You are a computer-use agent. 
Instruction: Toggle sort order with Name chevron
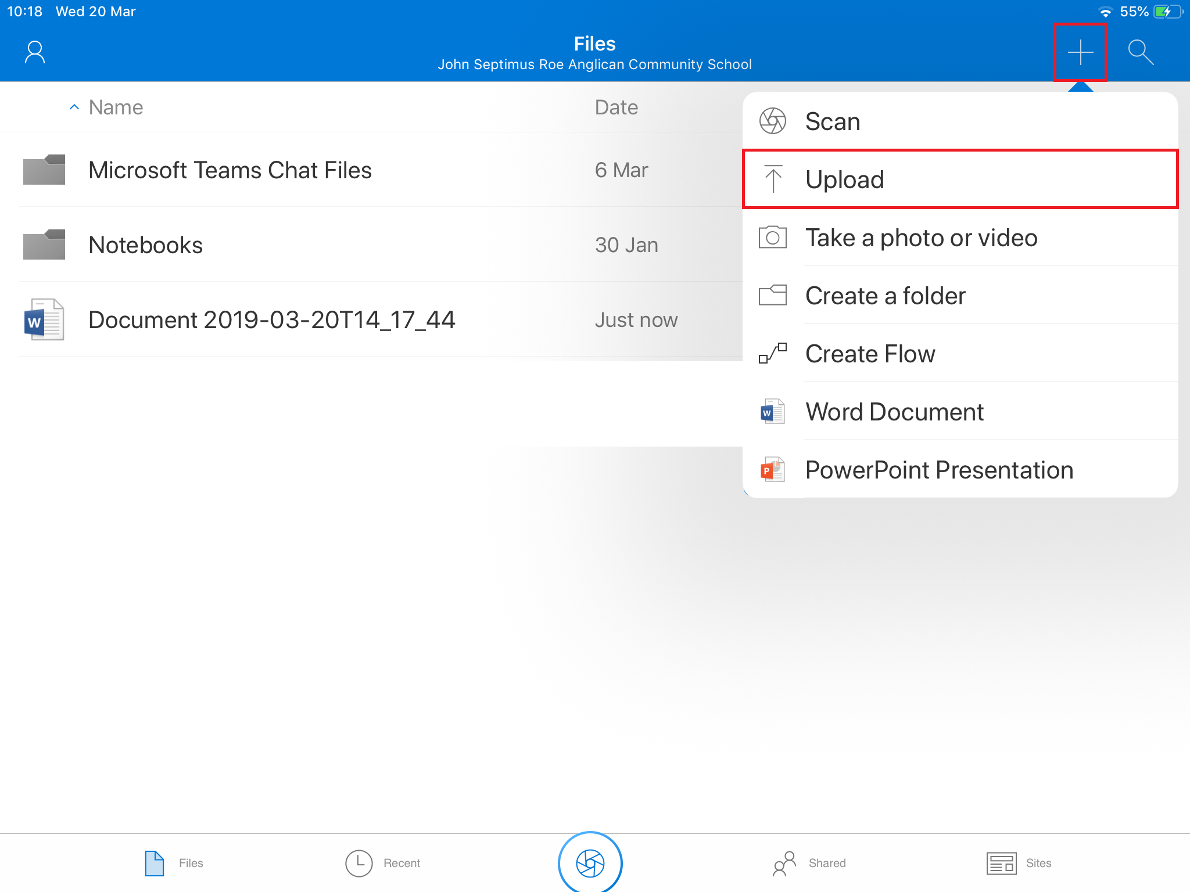coord(74,107)
